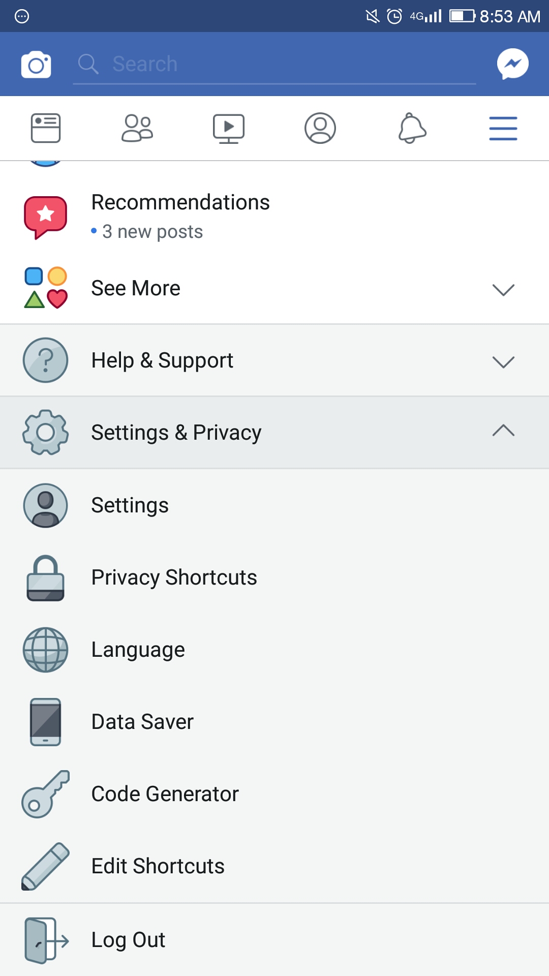Tap the Search input field

click(x=274, y=65)
